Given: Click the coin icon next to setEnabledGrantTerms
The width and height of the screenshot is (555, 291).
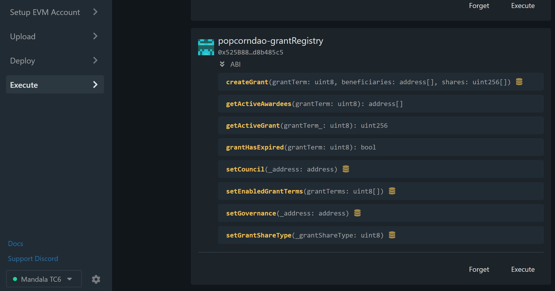Looking at the screenshot, I should click(x=392, y=191).
